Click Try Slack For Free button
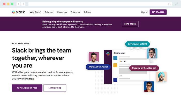Image resolution: width=181 pixels, height=97 pixels. (x=27, y=88)
